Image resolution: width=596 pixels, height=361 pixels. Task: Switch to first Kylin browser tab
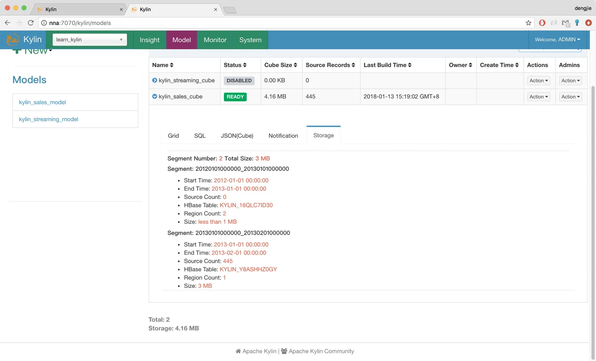(79, 9)
